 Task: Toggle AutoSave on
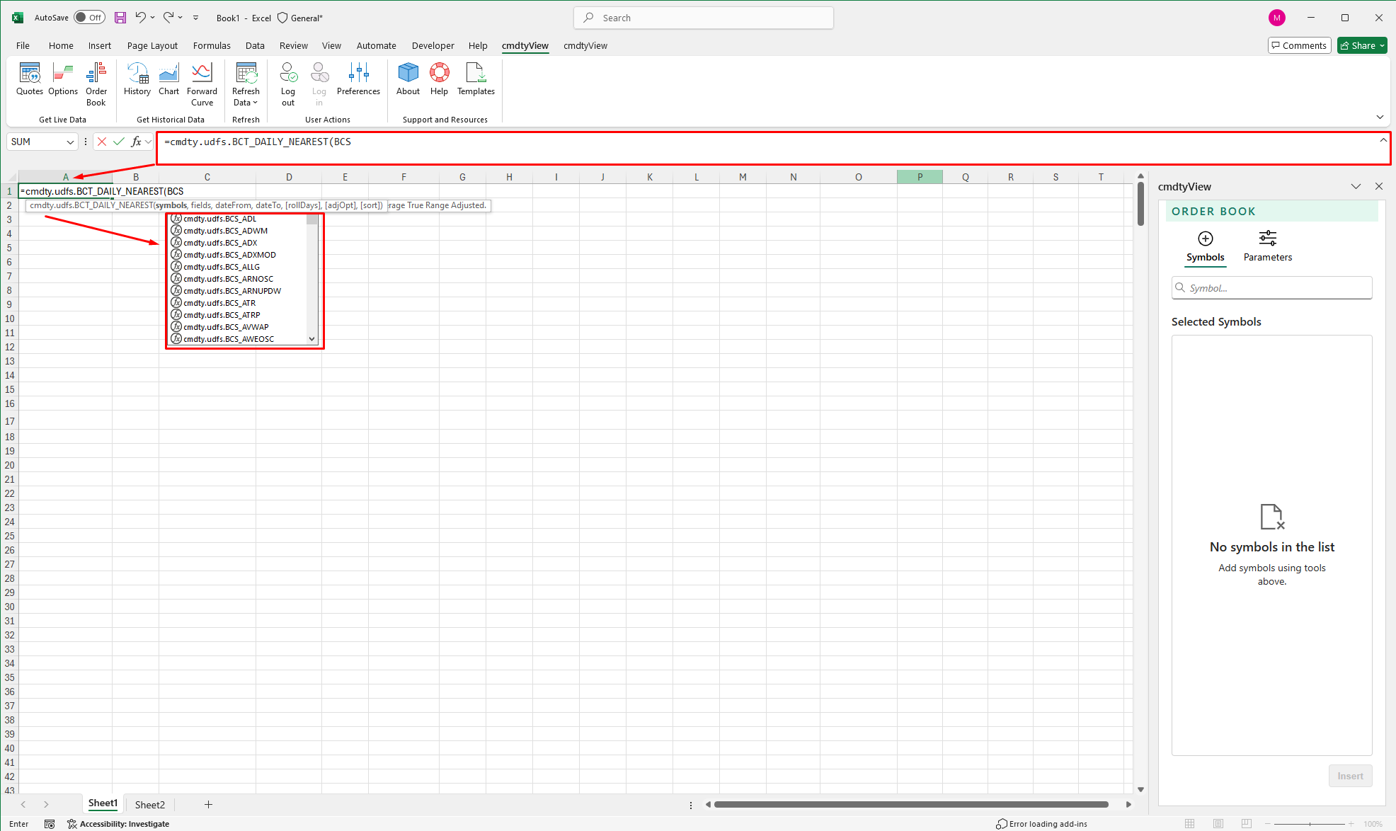tap(90, 18)
